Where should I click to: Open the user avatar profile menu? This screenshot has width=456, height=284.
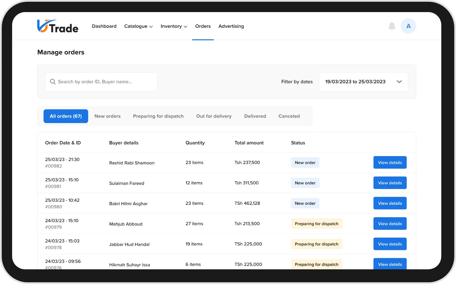(408, 26)
